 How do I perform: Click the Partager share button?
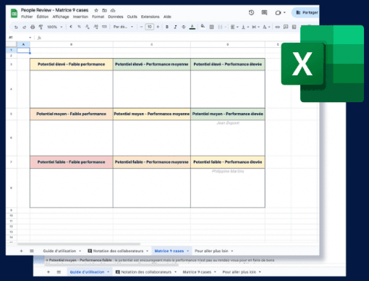pyautogui.click(x=306, y=12)
